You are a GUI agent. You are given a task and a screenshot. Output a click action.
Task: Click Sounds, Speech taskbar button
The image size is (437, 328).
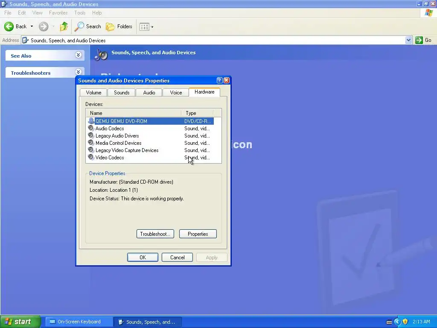point(148,322)
